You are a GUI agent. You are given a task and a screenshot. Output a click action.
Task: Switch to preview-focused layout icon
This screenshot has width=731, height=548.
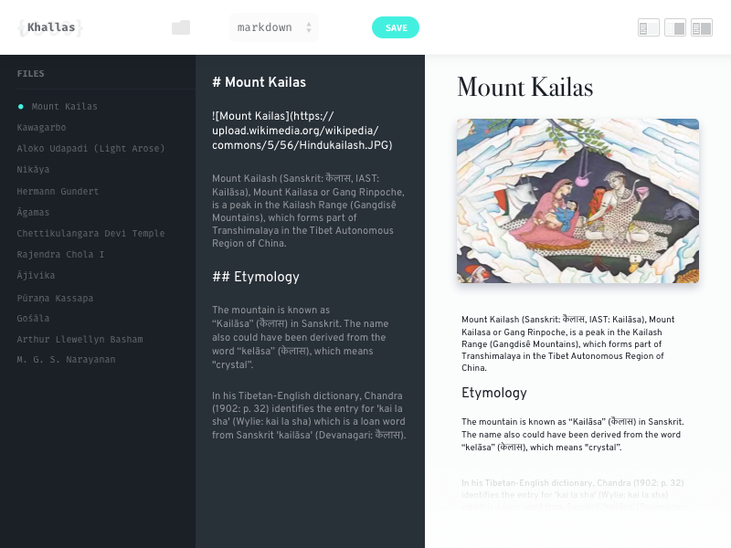coord(675,28)
